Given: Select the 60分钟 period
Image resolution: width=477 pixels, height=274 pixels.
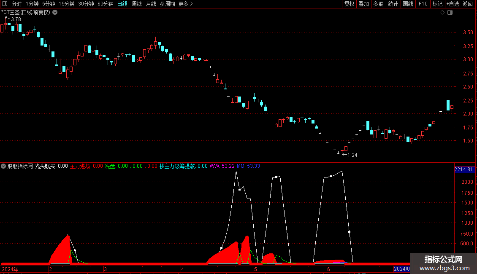Looking at the screenshot, I should tap(105, 4).
